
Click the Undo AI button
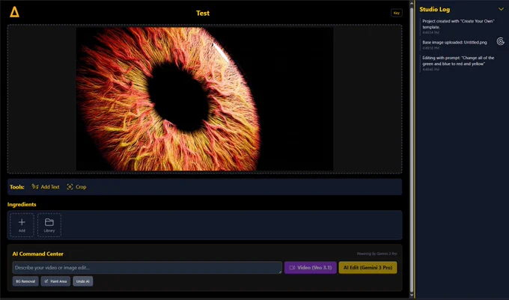(83, 281)
